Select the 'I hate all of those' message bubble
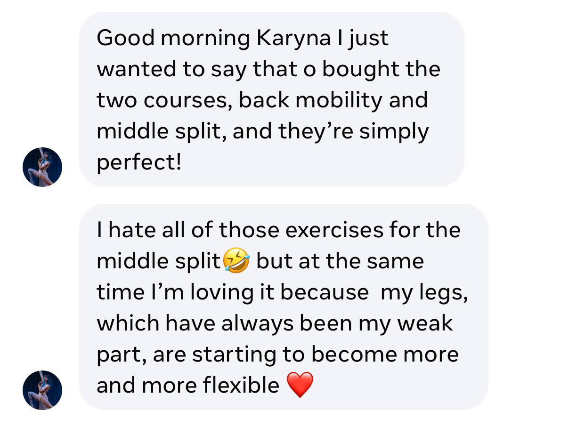The image size is (585, 427). click(284, 307)
